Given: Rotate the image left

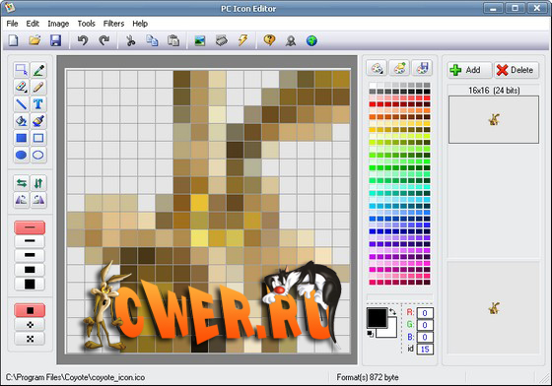Looking at the screenshot, I should point(22,200).
